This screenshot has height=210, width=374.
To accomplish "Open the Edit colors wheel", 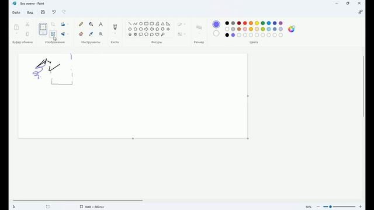I will coord(292,29).
